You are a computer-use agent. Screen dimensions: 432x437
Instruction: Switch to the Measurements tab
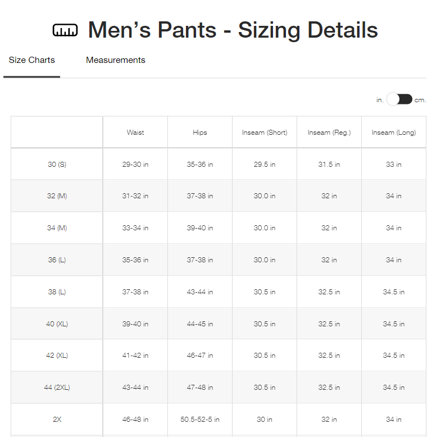click(x=115, y=60)
